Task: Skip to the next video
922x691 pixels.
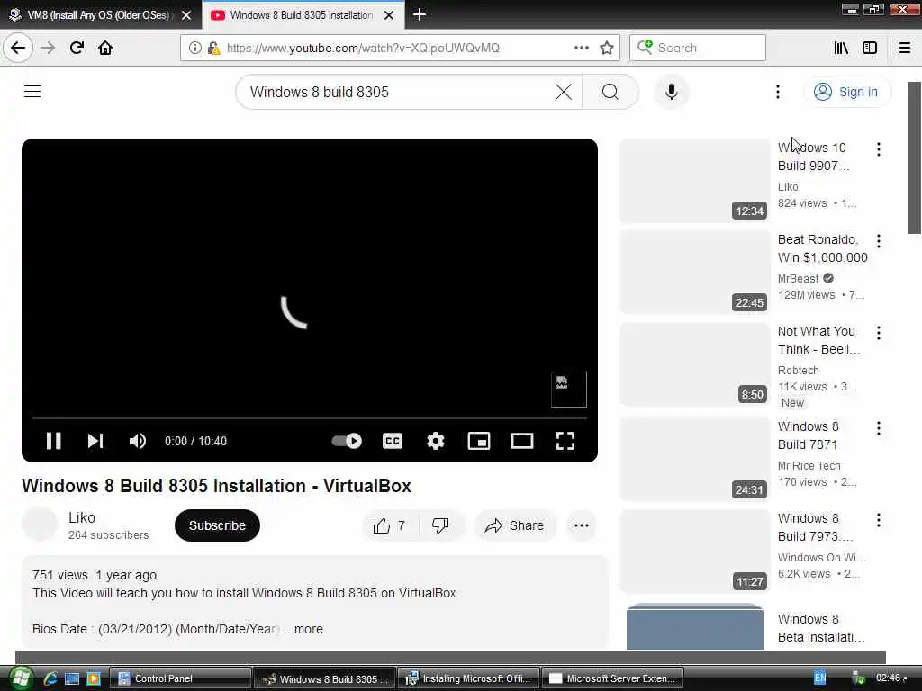Action: pyautogui.click(x=95, y=441)
